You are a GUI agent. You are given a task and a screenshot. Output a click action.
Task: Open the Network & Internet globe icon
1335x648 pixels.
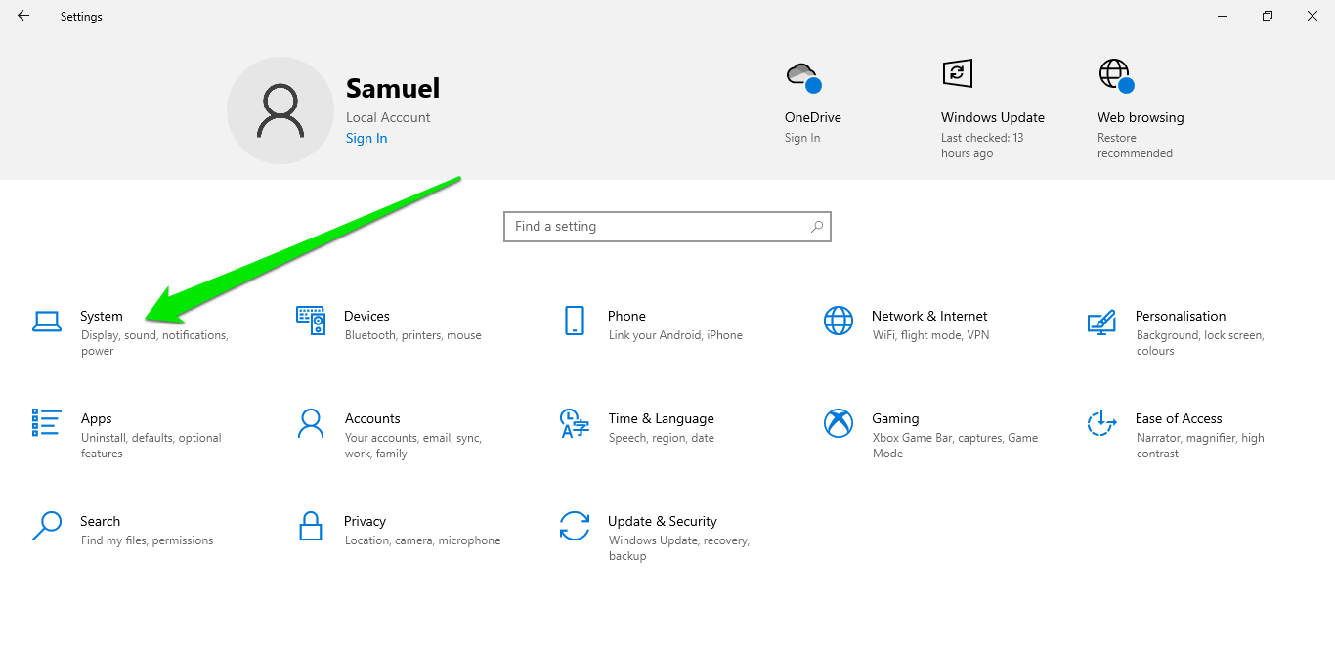point(839,321)
